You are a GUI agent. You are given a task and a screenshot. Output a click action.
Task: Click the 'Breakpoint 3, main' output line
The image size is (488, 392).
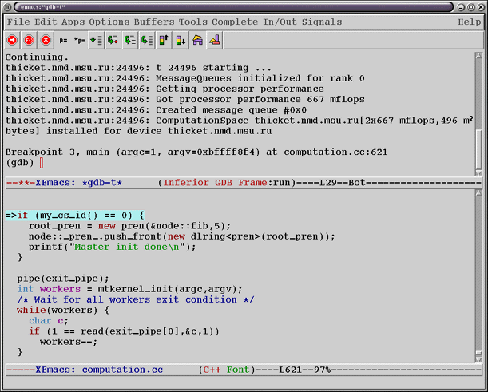point(196,152)
